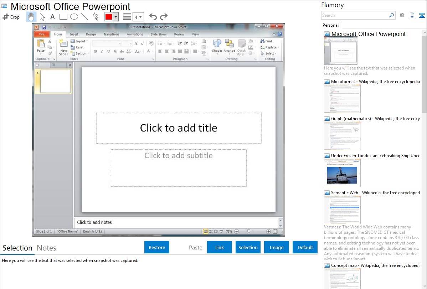
Task: Click the Restore button
Action: click(x=157, y=247)
